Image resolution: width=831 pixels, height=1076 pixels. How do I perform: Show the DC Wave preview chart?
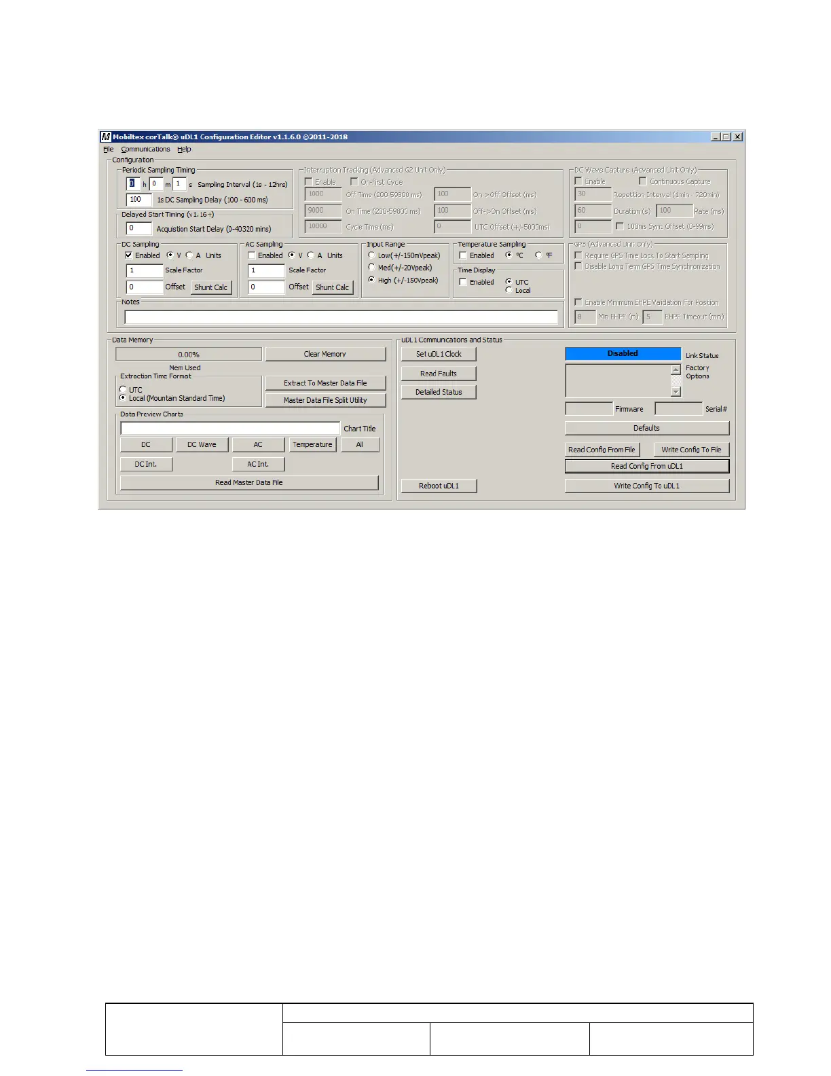[202, 445]
